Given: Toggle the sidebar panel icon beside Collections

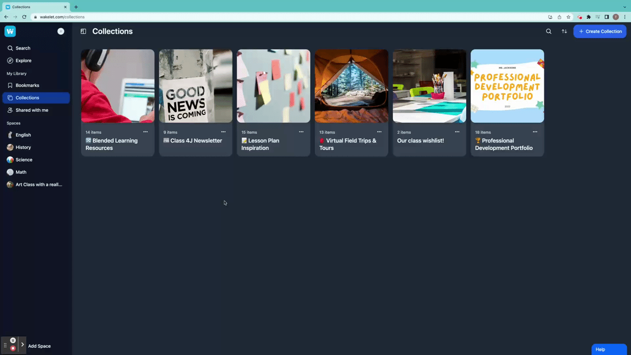Looking at the screenshot, I should pyautogui.click(x=83, y=31).
